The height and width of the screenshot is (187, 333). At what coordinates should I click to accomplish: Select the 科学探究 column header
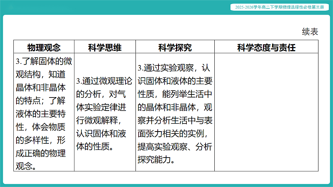coord(175,47)
